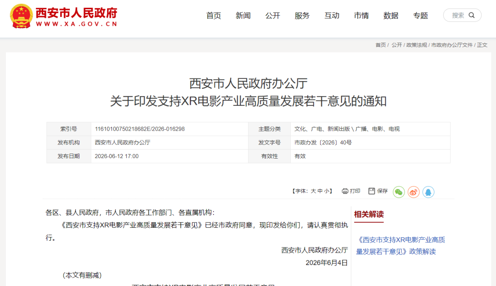Go to 首页 in the breadcrumb
496x286 pixels.
point(381,45)
